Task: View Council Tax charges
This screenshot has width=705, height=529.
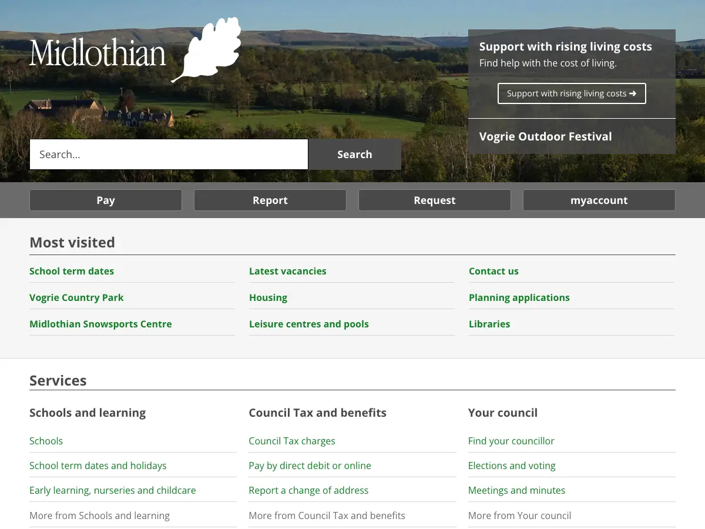Action: (292, 441)
